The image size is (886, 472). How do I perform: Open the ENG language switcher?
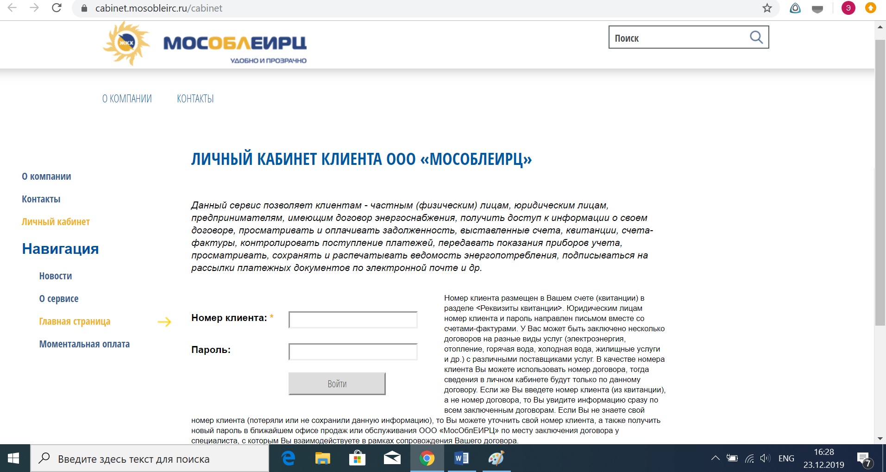(786, 459)
